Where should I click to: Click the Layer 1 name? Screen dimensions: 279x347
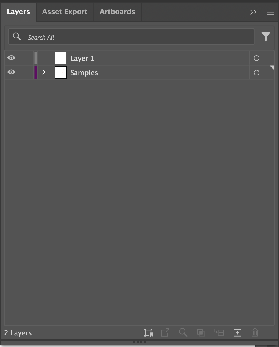(x=82, y=58)
